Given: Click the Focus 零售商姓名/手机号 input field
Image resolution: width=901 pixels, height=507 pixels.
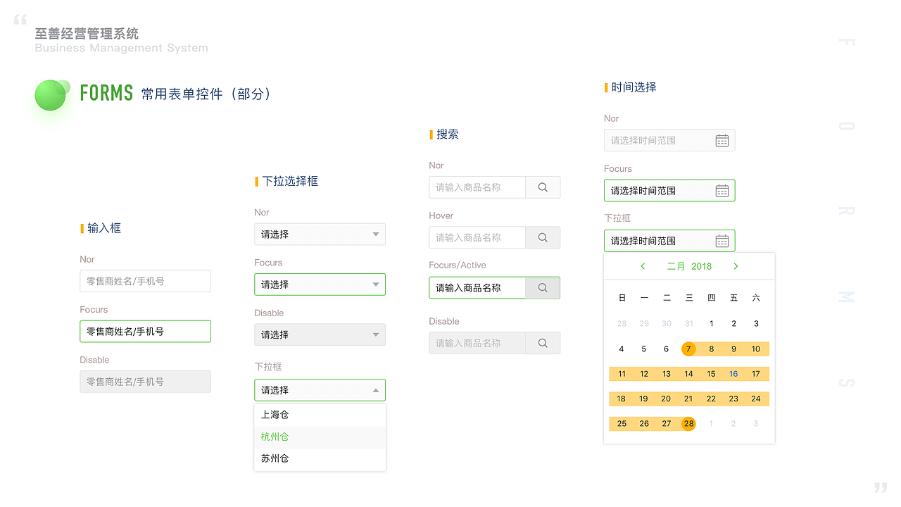Looking at the screenshot, I should (145, 331).
